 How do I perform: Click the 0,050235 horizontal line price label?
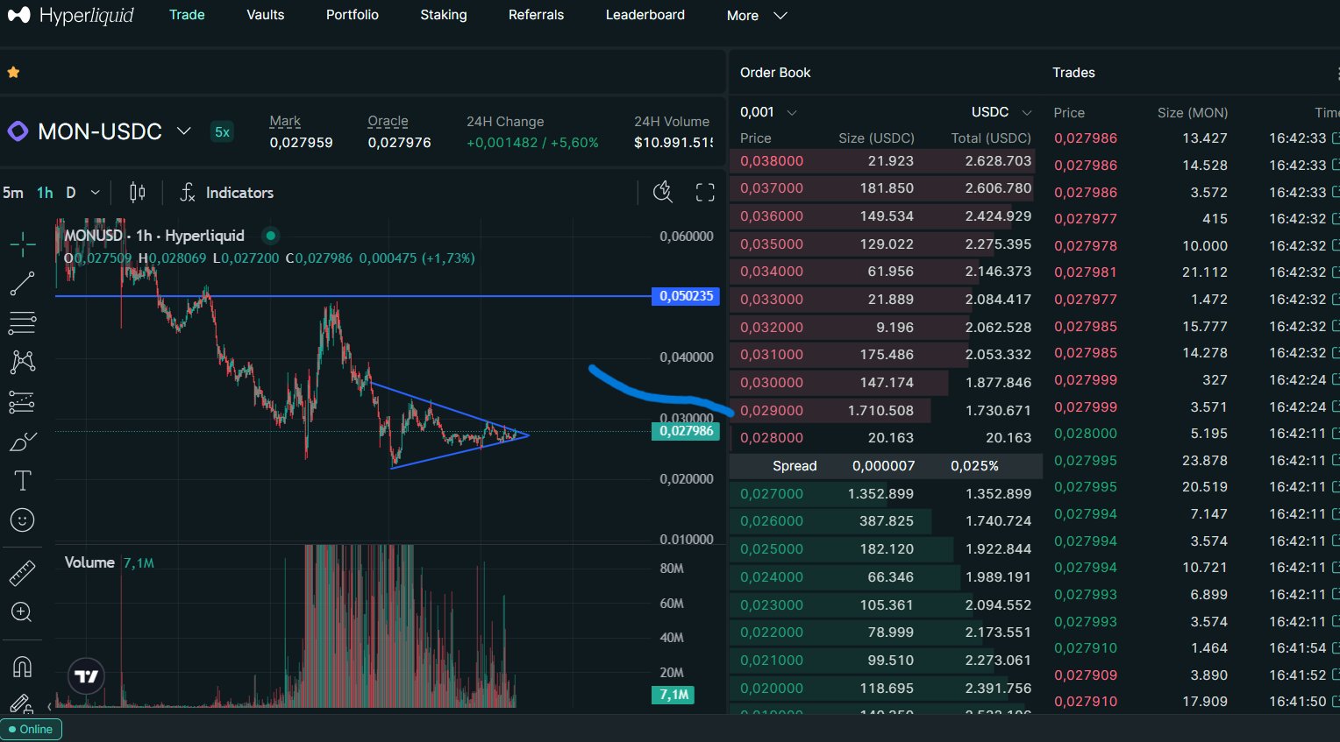[x=686, y=296]
